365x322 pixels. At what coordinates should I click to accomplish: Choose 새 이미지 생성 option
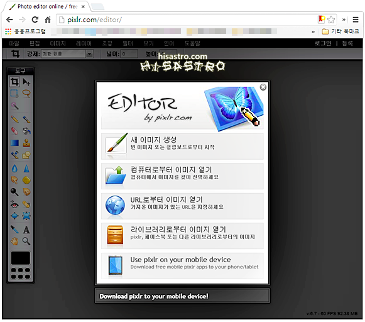pyautogui.click(x=182, y=147)
